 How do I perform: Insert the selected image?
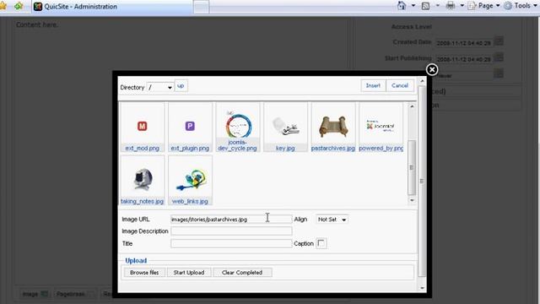(x=373, y=85)
